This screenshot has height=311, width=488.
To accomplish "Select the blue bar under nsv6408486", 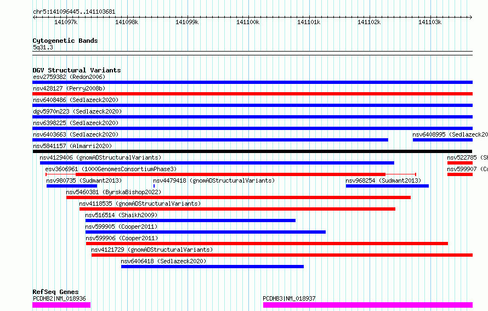I will tap(252, 105).
